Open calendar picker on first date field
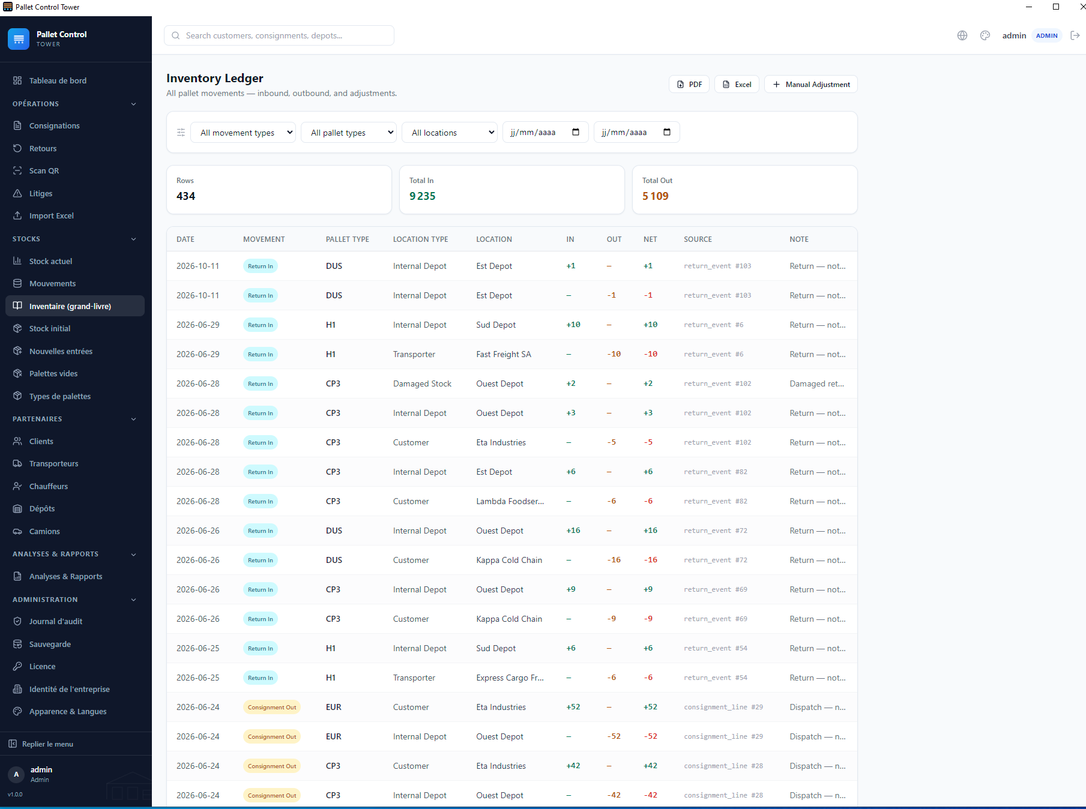The width and height of the screenshot is (1086, 809). tap(576, 132)
